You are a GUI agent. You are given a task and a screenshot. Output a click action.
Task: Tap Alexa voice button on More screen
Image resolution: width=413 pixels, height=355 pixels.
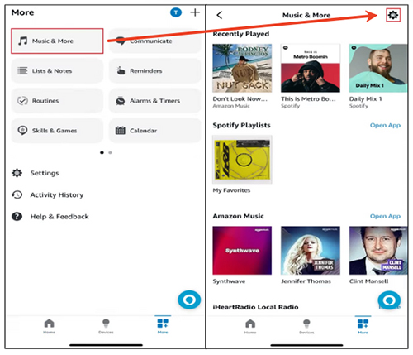click(x=189, y=300)
